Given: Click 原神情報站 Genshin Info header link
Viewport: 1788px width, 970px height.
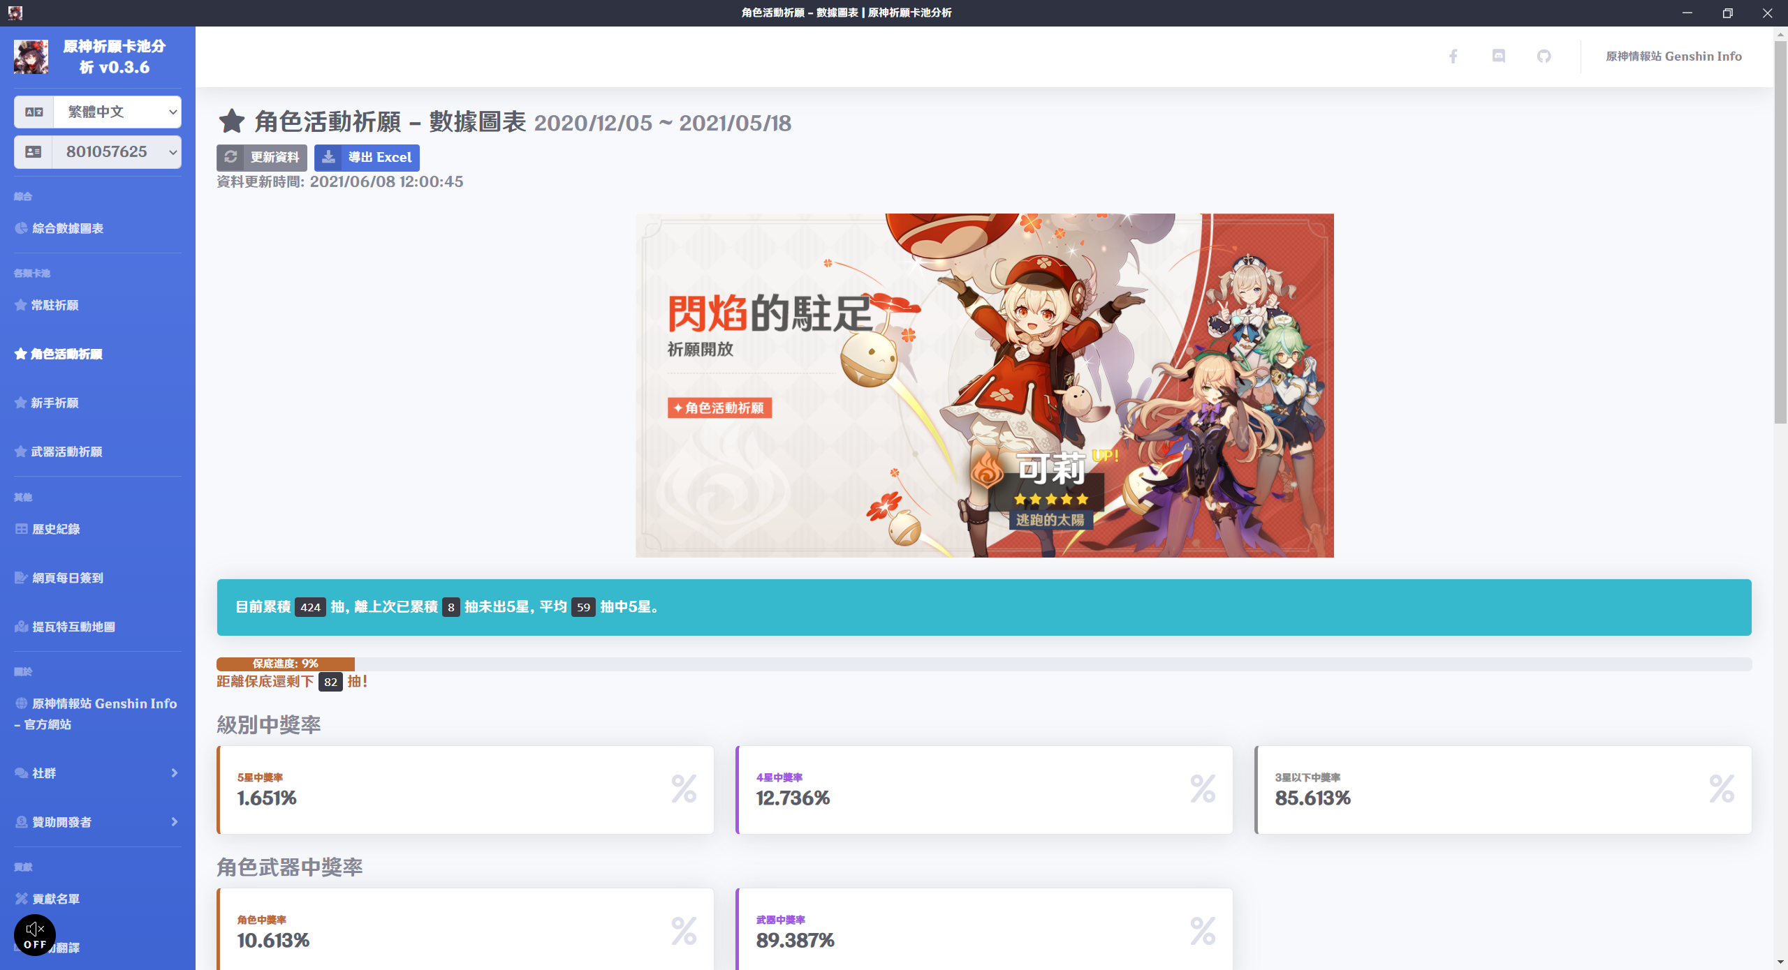Looking at the screenshot, I should tap(1673, 57).
